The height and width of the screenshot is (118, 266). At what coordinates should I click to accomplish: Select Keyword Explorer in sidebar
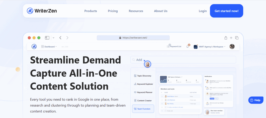(143, 84)
